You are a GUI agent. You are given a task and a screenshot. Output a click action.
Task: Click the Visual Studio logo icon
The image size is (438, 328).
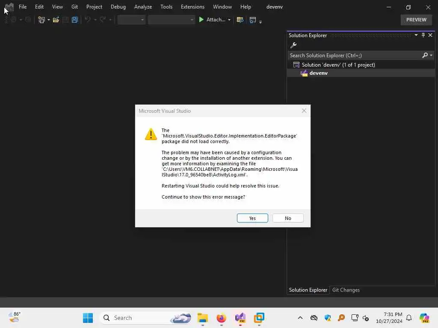[10, 7]
